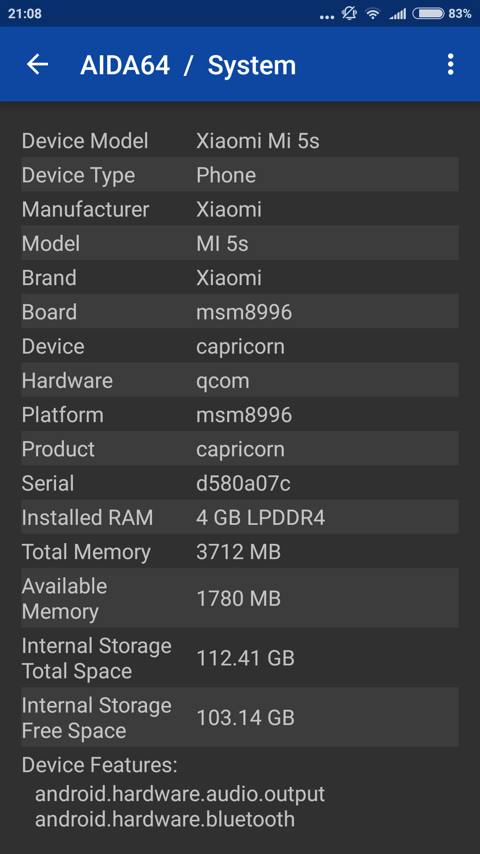Tap the three dots in status bar
Screen dimensions: 480x854
(327, 17)
